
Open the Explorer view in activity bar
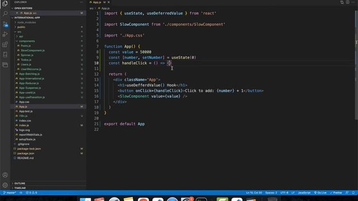pos(5,3)
